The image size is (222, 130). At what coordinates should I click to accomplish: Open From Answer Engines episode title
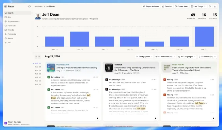(192, 69)
